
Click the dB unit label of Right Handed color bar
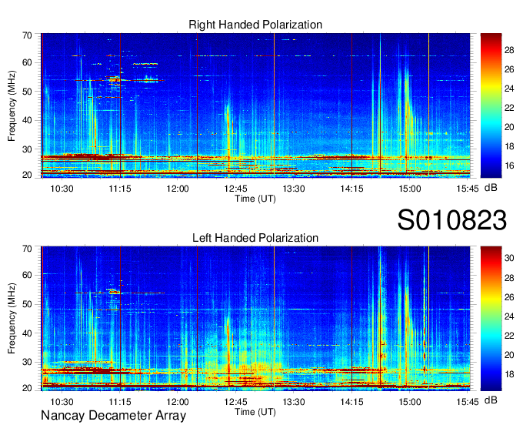pyautogui.click(x=491, y=188)
